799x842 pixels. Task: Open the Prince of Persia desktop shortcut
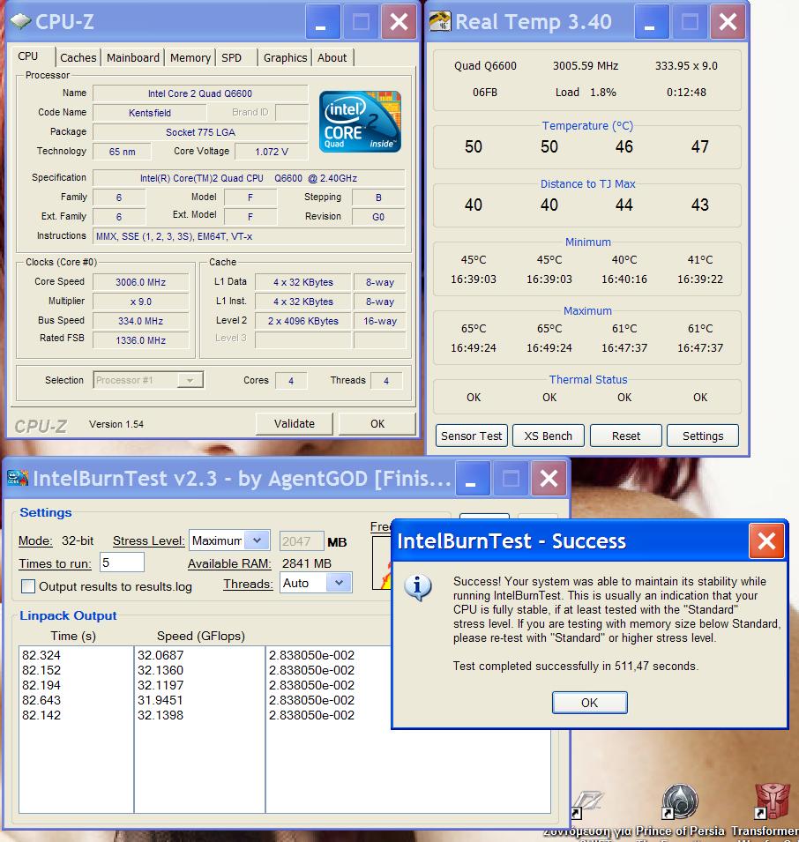tap(679, 801)
